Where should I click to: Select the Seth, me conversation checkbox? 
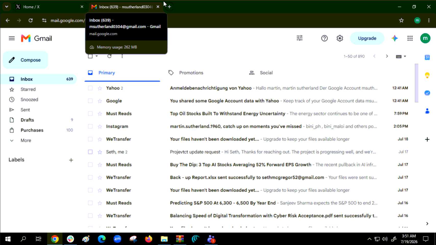(x=90, y=152)
